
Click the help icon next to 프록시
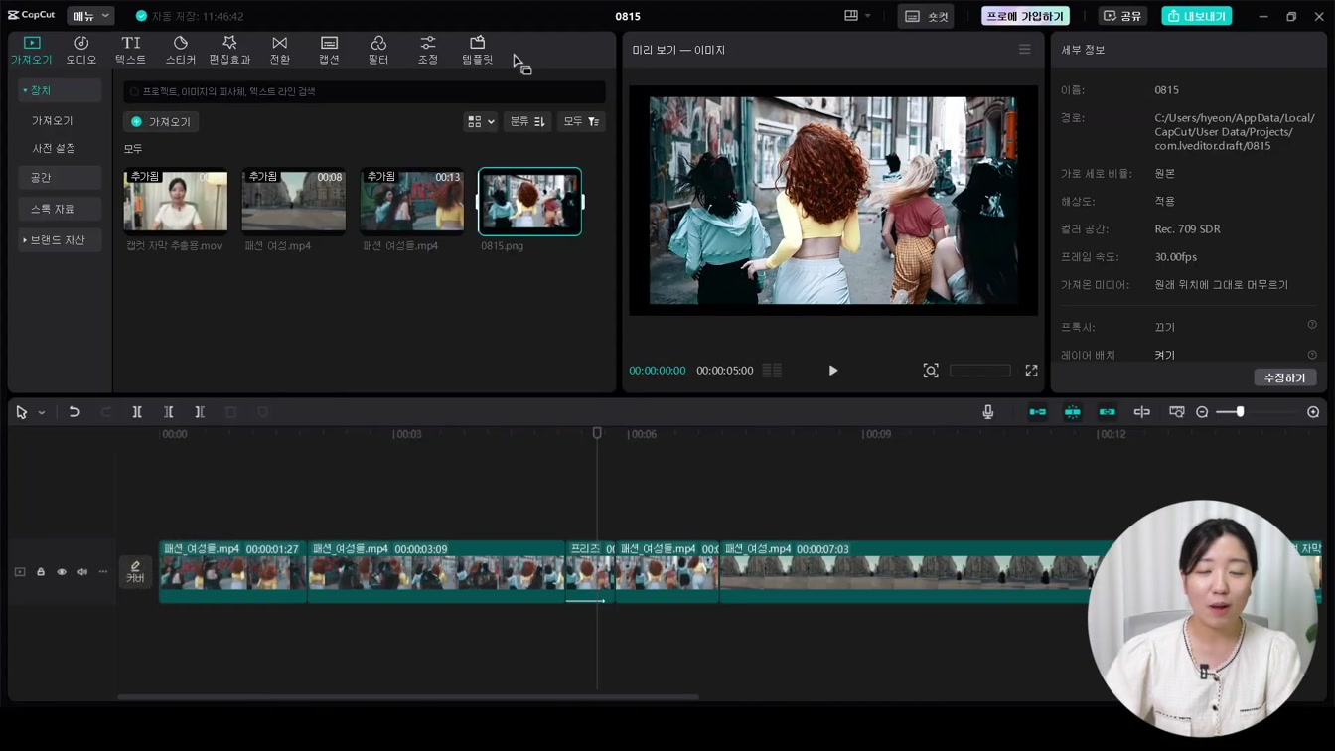click(x=1312, y=325)
